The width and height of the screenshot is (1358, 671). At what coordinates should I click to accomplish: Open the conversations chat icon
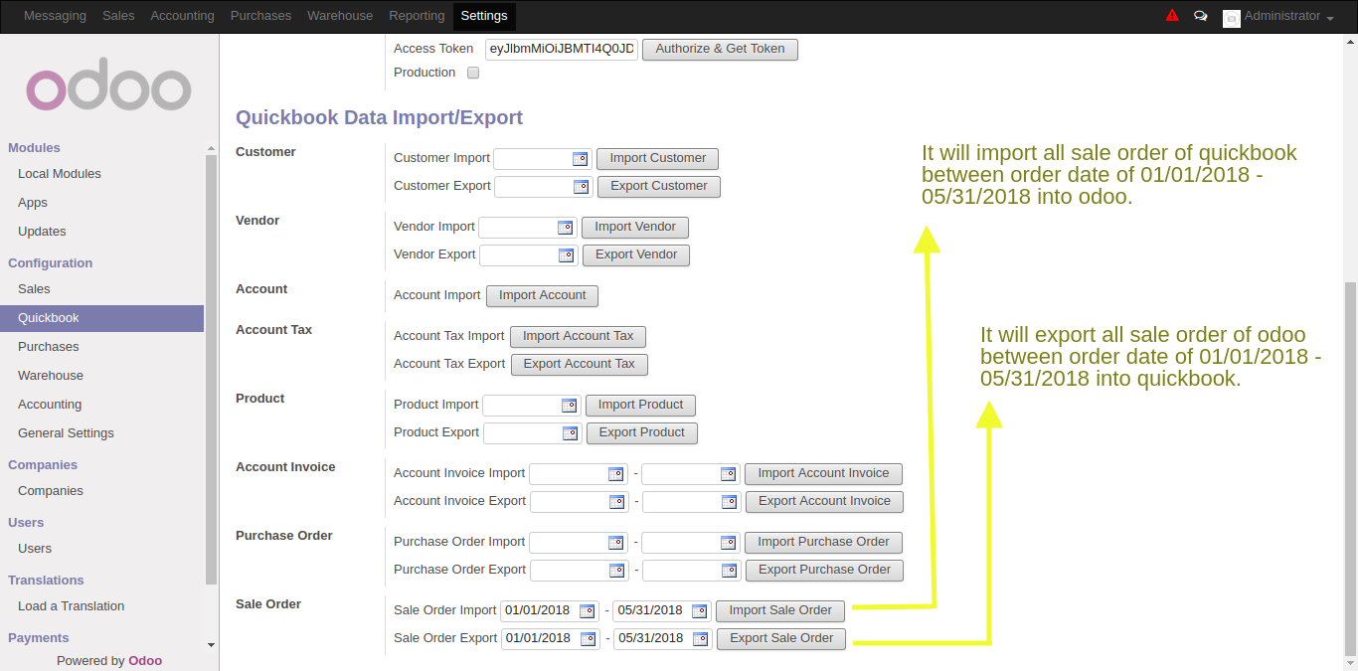[1201, 16]
